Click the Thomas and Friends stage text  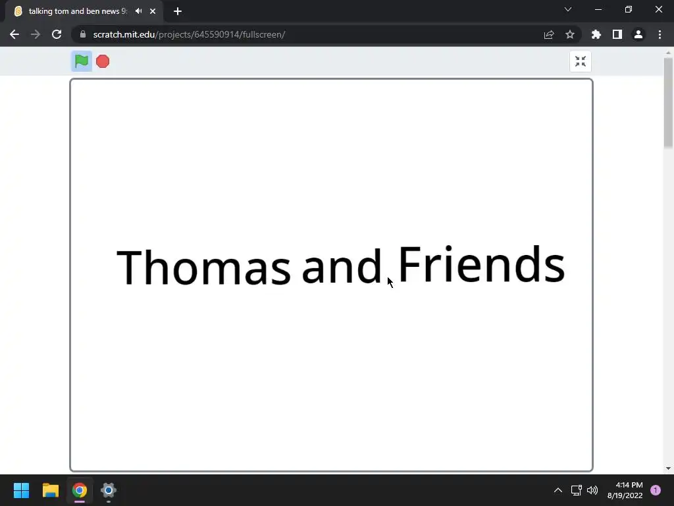pyautogui.click(x=340, y=266)
